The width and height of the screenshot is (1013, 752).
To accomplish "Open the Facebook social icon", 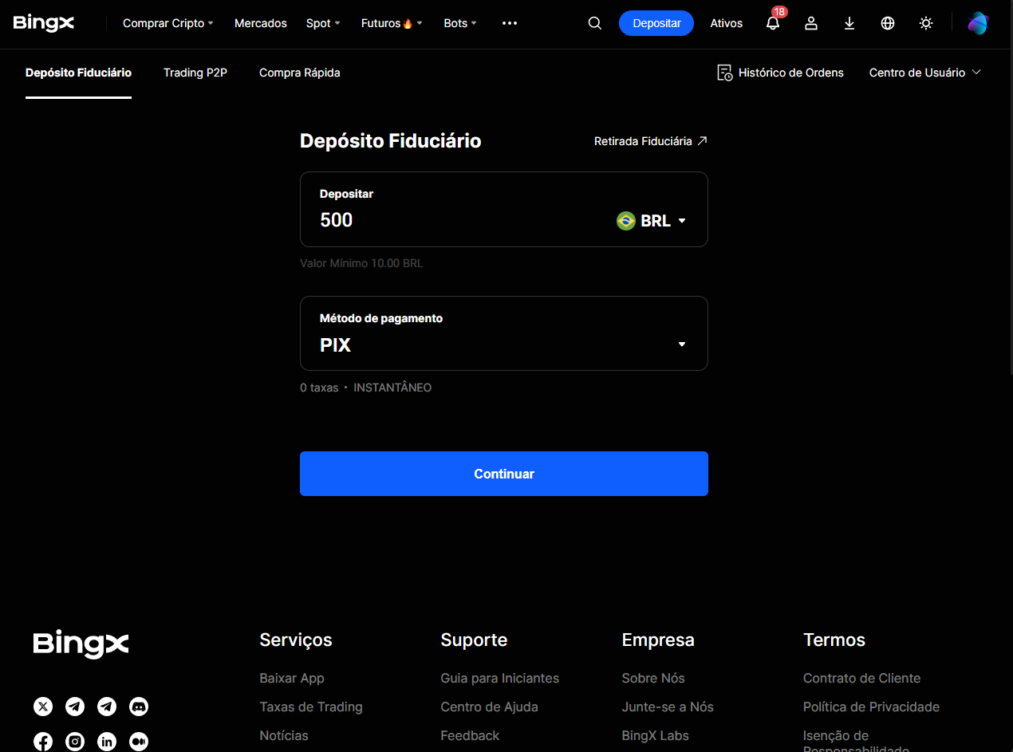I will pos(43,742).
